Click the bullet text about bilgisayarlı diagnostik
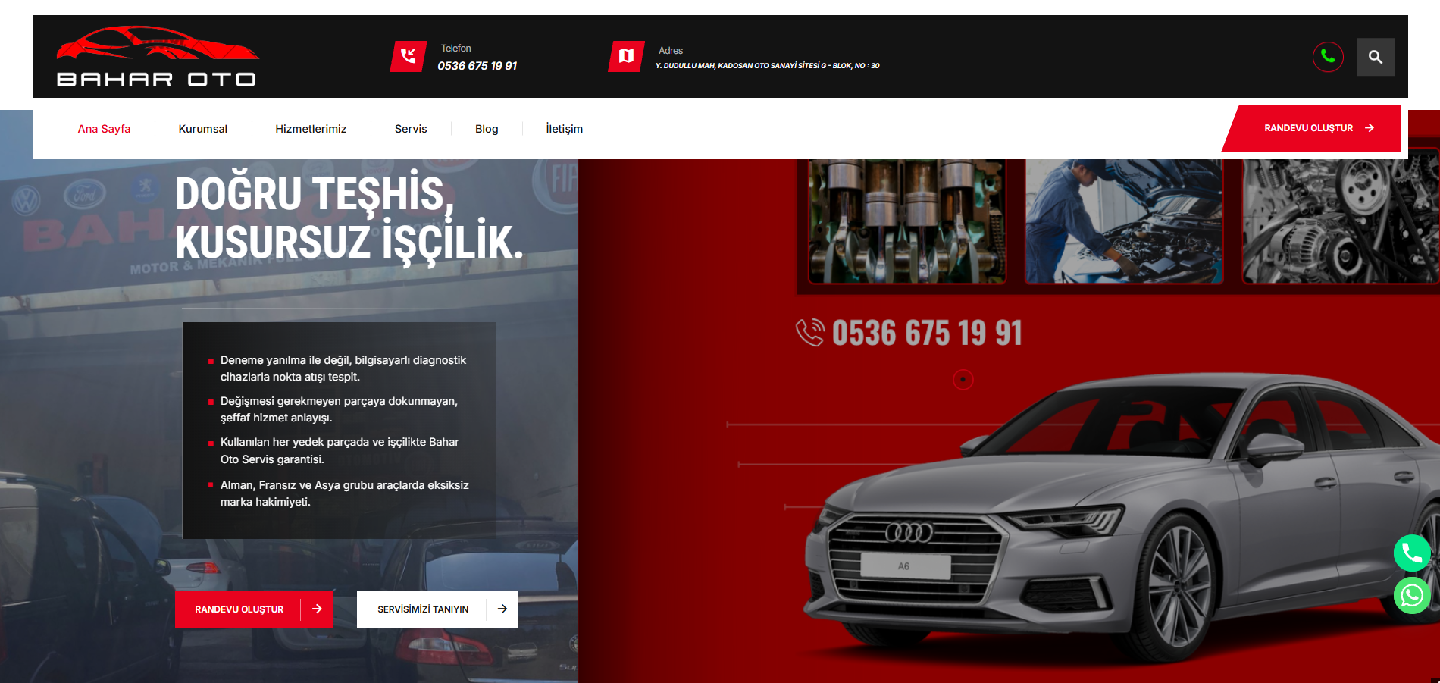Viewport: 1440px width, 683px height. (343, 368)
